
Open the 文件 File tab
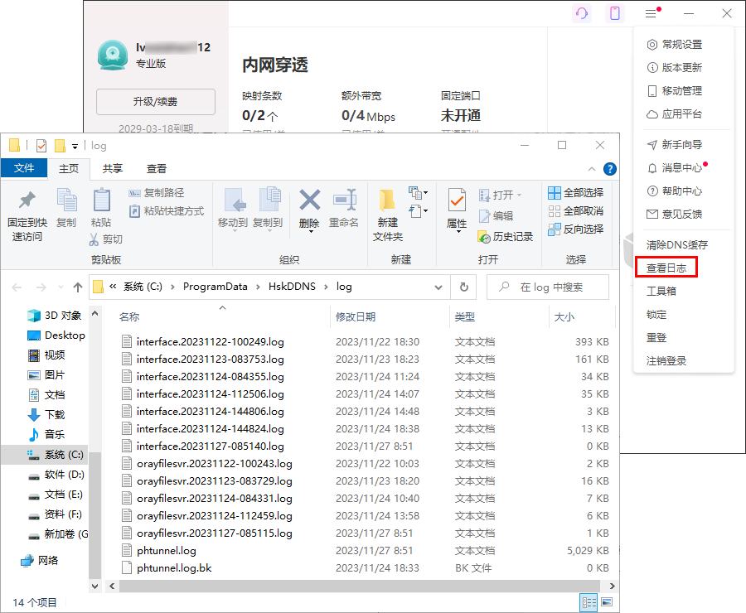24,168
